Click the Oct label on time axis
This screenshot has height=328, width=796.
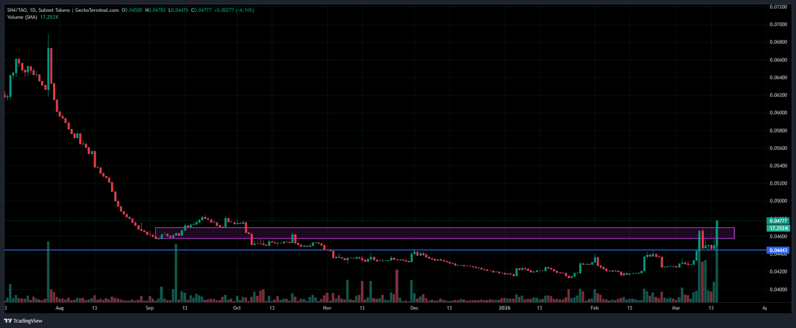pyautogui.click(x=237, y=309)
